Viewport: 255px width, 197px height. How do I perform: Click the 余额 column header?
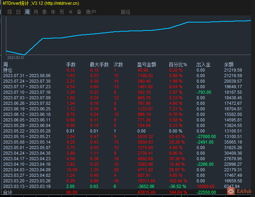click(229, 64)
